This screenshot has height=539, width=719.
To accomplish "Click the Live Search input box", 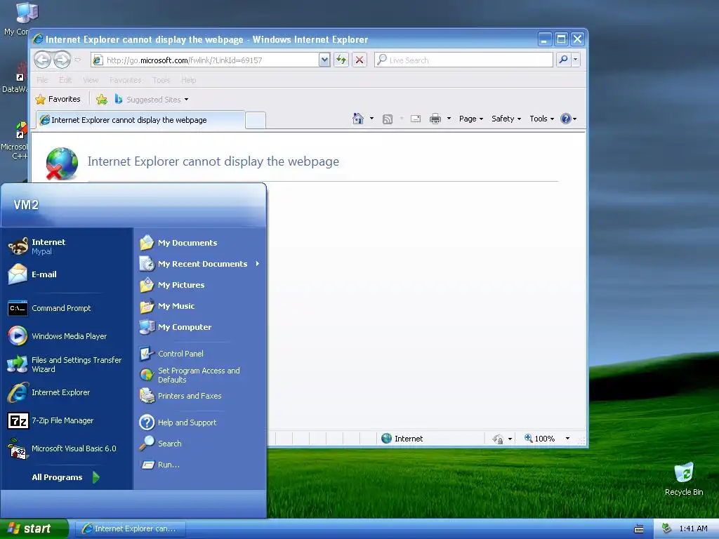I will click(463, 60).
